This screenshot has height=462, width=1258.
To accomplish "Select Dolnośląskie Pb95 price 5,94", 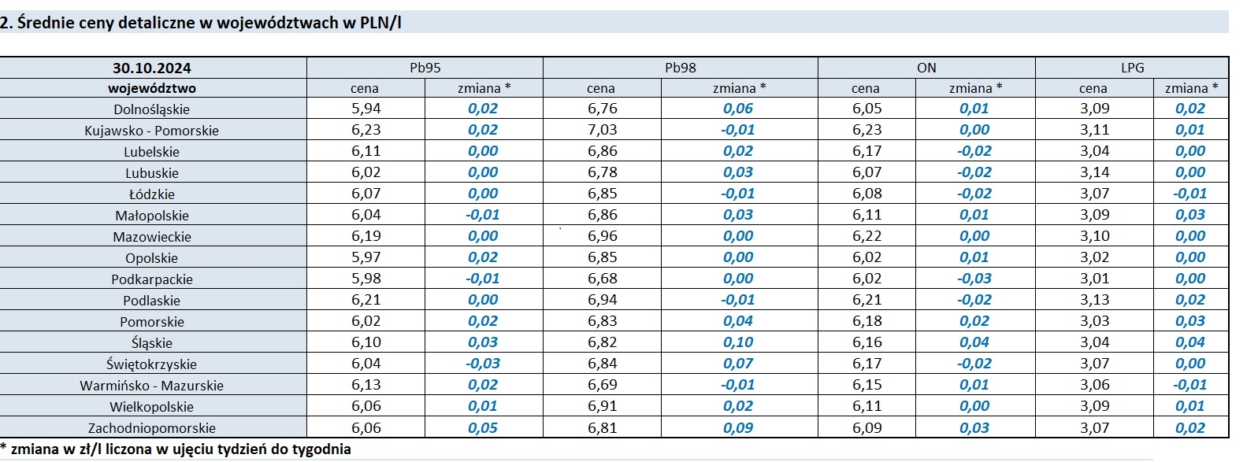I will point(366,109).
